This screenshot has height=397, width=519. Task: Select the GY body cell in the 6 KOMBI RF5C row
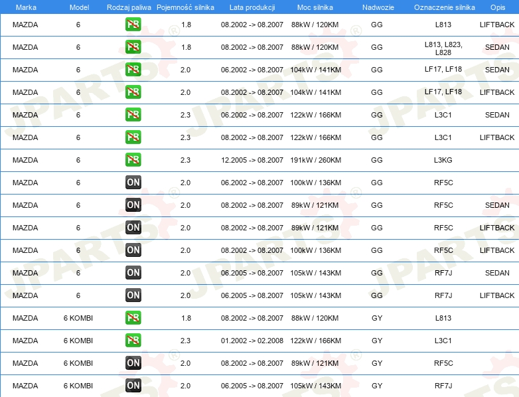[x=377, y=363]
